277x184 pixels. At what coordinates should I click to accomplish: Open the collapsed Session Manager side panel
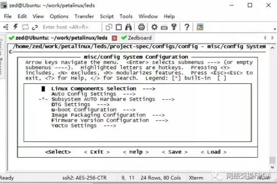(1, 56)
